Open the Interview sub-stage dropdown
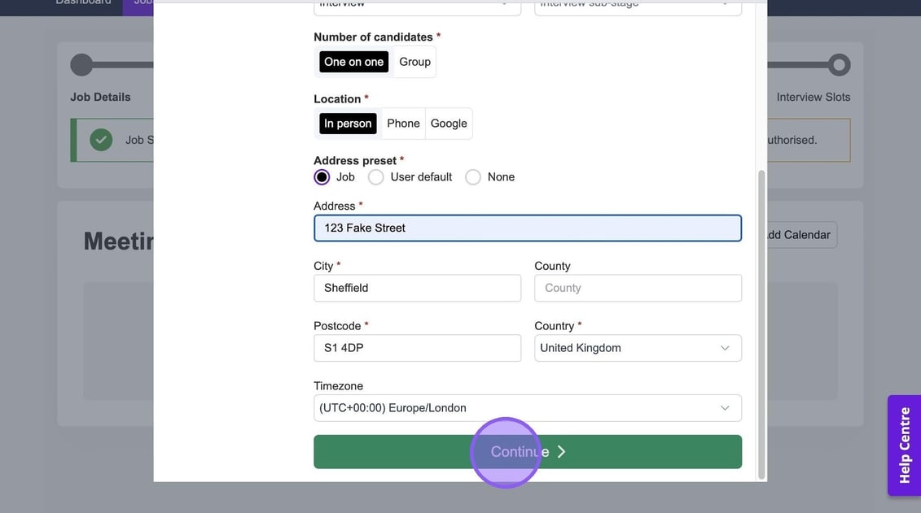The image size is (921, 513). tap(638, 5)
